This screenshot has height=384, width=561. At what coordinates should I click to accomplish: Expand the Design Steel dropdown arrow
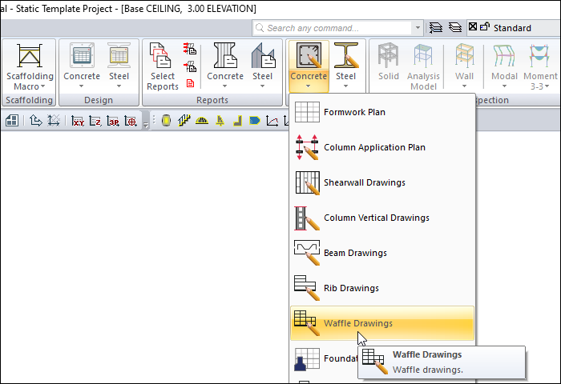click(119, 86)
